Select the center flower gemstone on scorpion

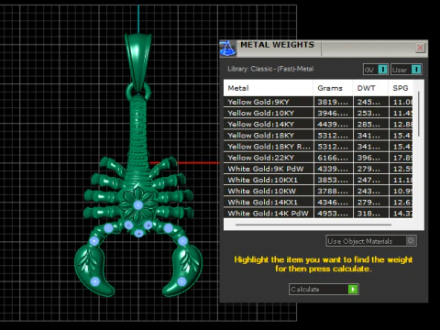click(138, 204)
